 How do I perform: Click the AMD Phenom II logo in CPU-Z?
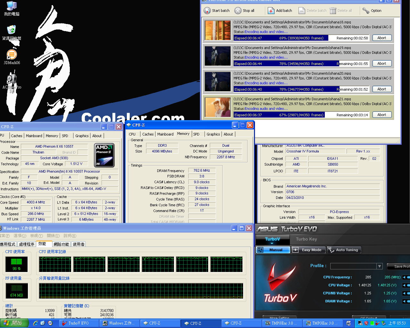(104, 155)
